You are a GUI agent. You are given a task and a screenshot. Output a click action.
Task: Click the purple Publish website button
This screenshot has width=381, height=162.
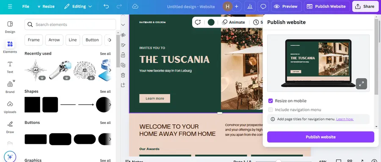pyautogui.click(x=321, y=137)
